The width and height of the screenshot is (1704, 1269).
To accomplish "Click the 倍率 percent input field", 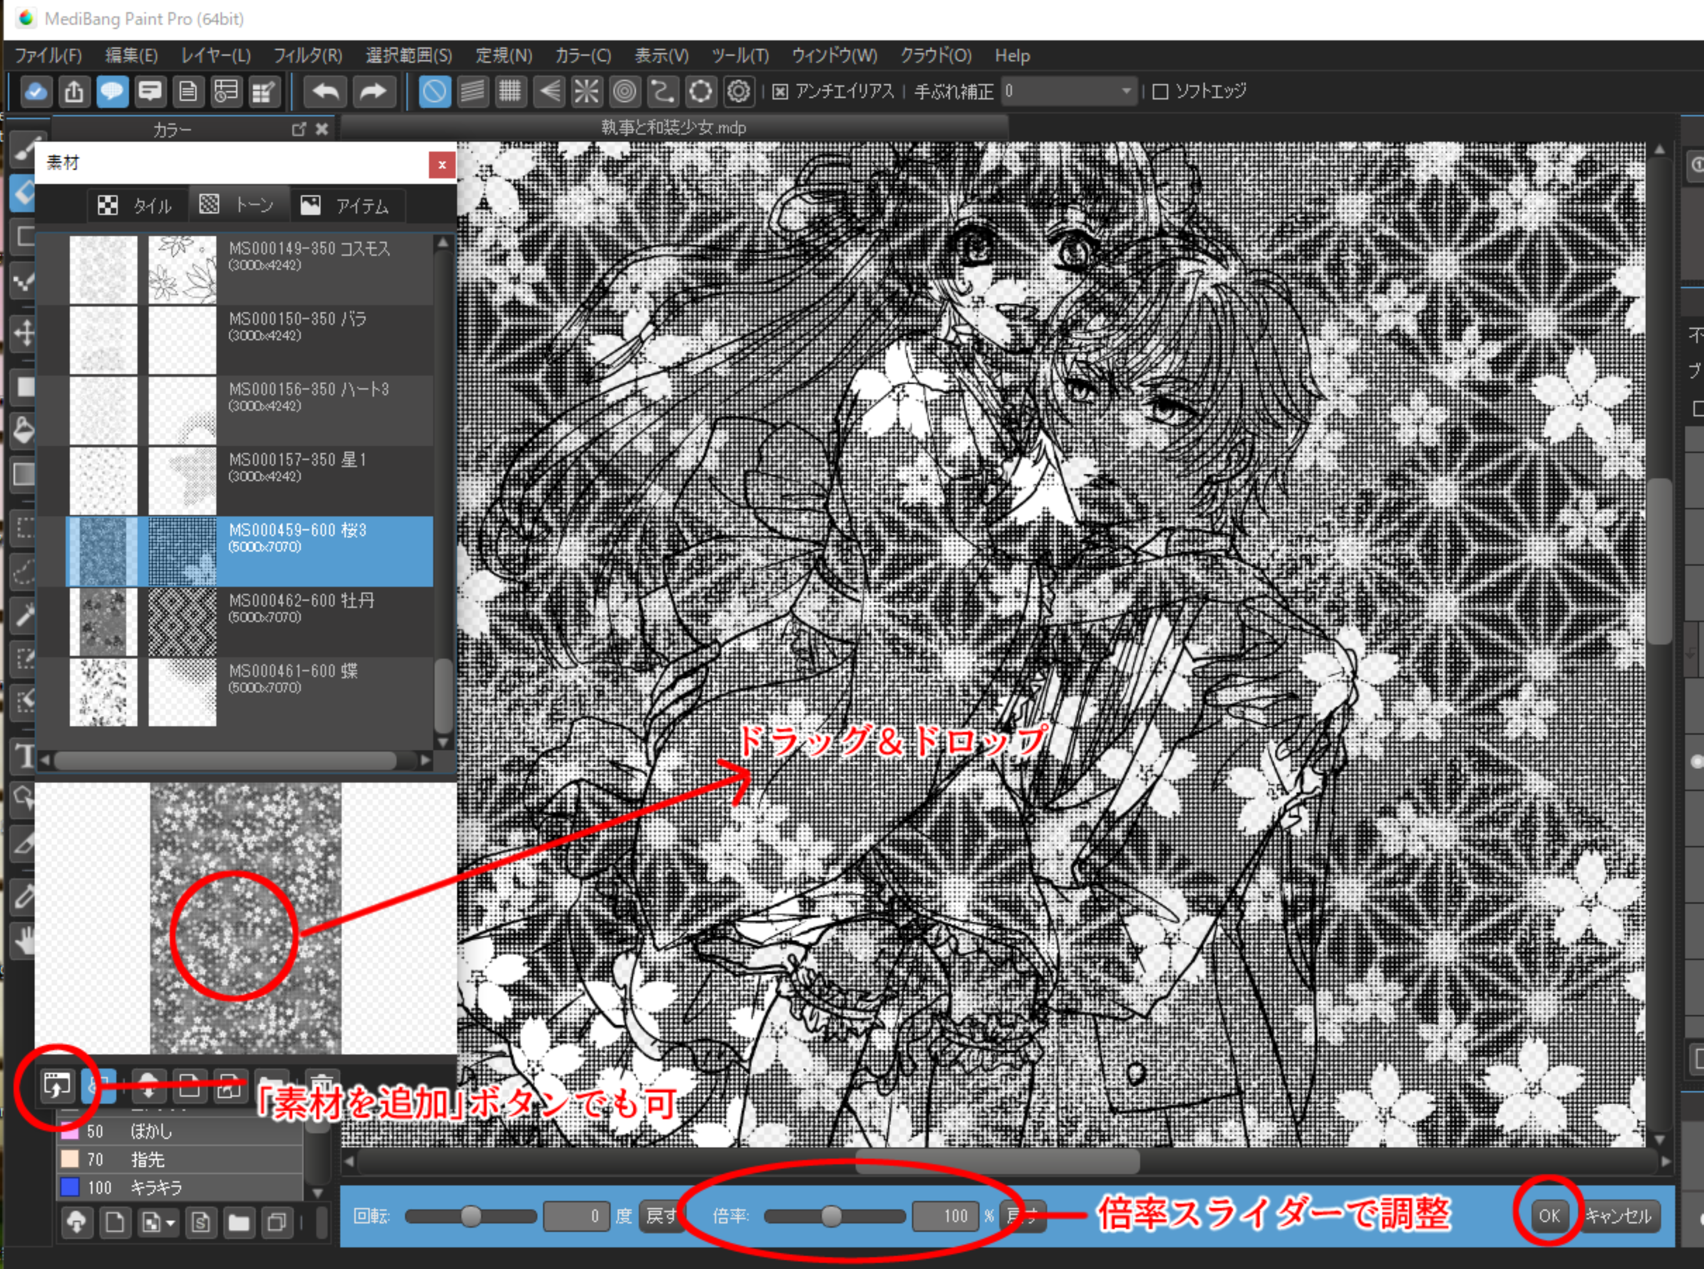I will click(945, 1216).
